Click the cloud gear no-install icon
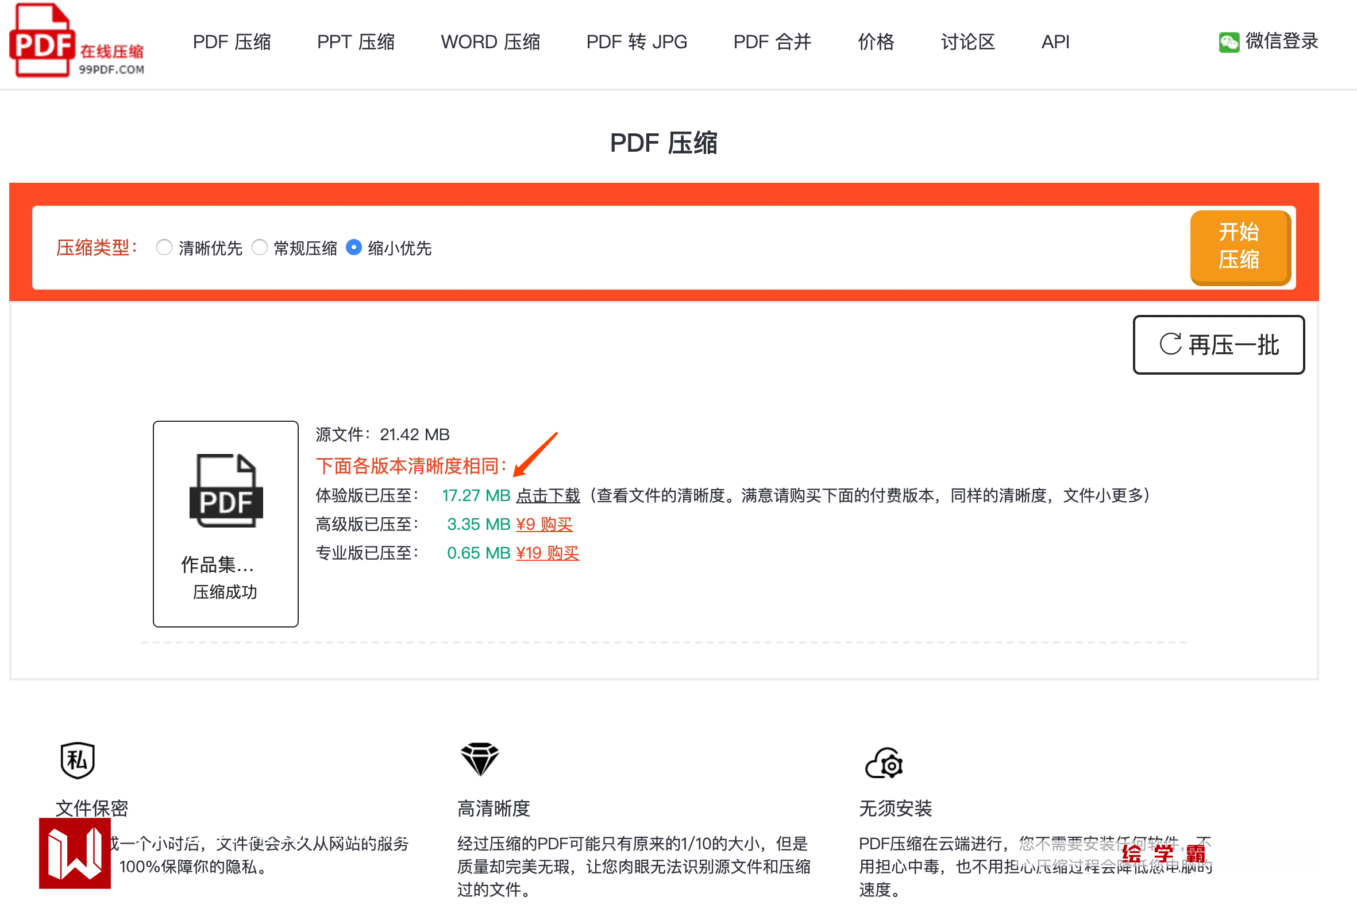Viewport: 1357px width, 916px height. click(x=884, y=763)
